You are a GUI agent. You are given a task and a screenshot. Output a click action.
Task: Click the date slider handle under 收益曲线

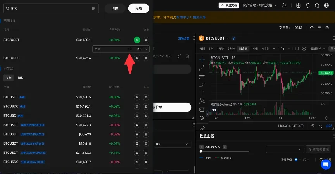click(201, 152)
